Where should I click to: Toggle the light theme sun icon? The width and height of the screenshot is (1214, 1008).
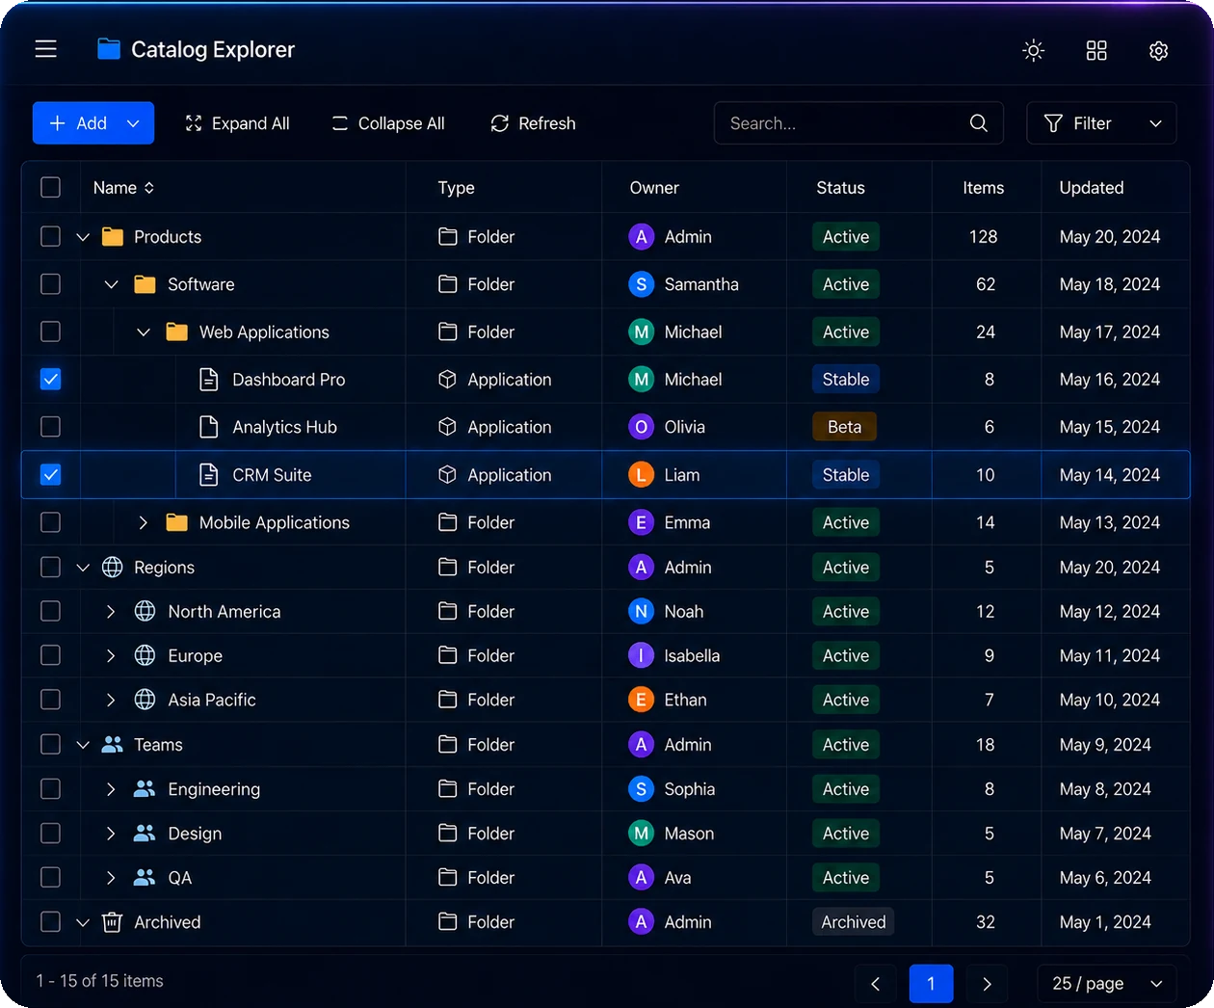pos(1034,50)
